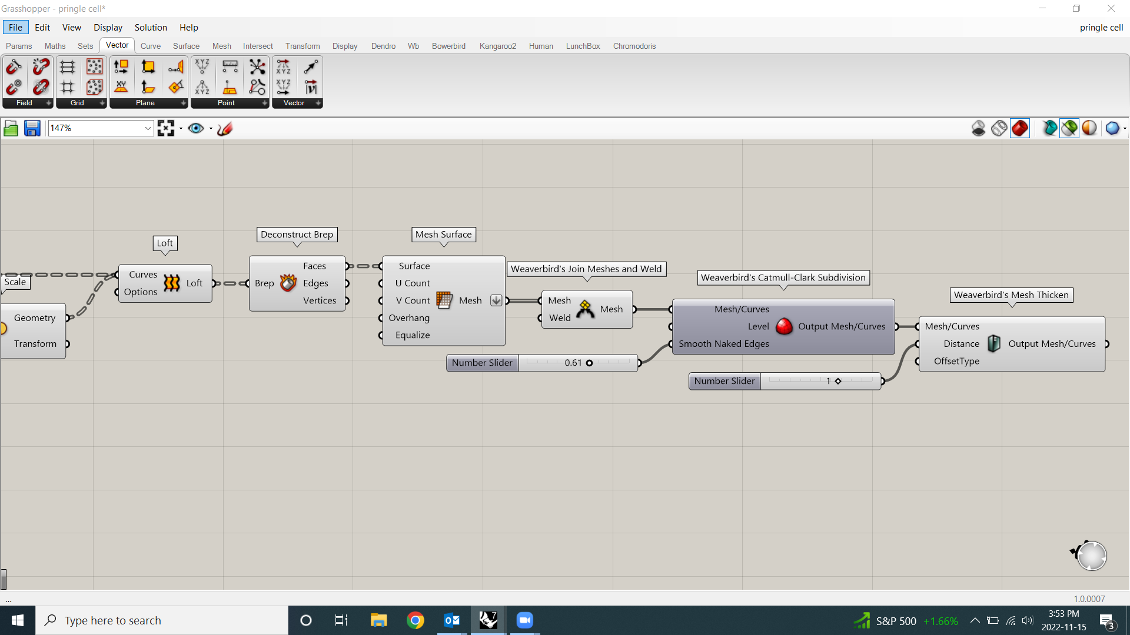The image size is (1130, 635).
Task: Click the number slider grip valued 1
Action: click(x=838, y=381)
